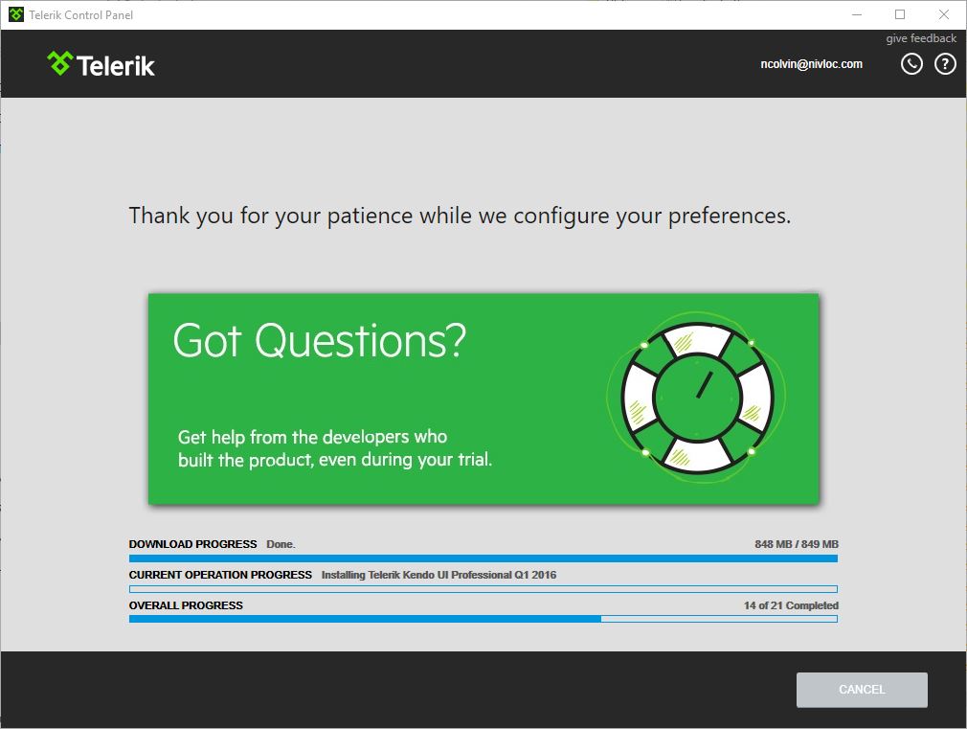Maximize the Telerik Control Panel window
The width and height of the screenshot is (967, 729).
tap(899, 14)
